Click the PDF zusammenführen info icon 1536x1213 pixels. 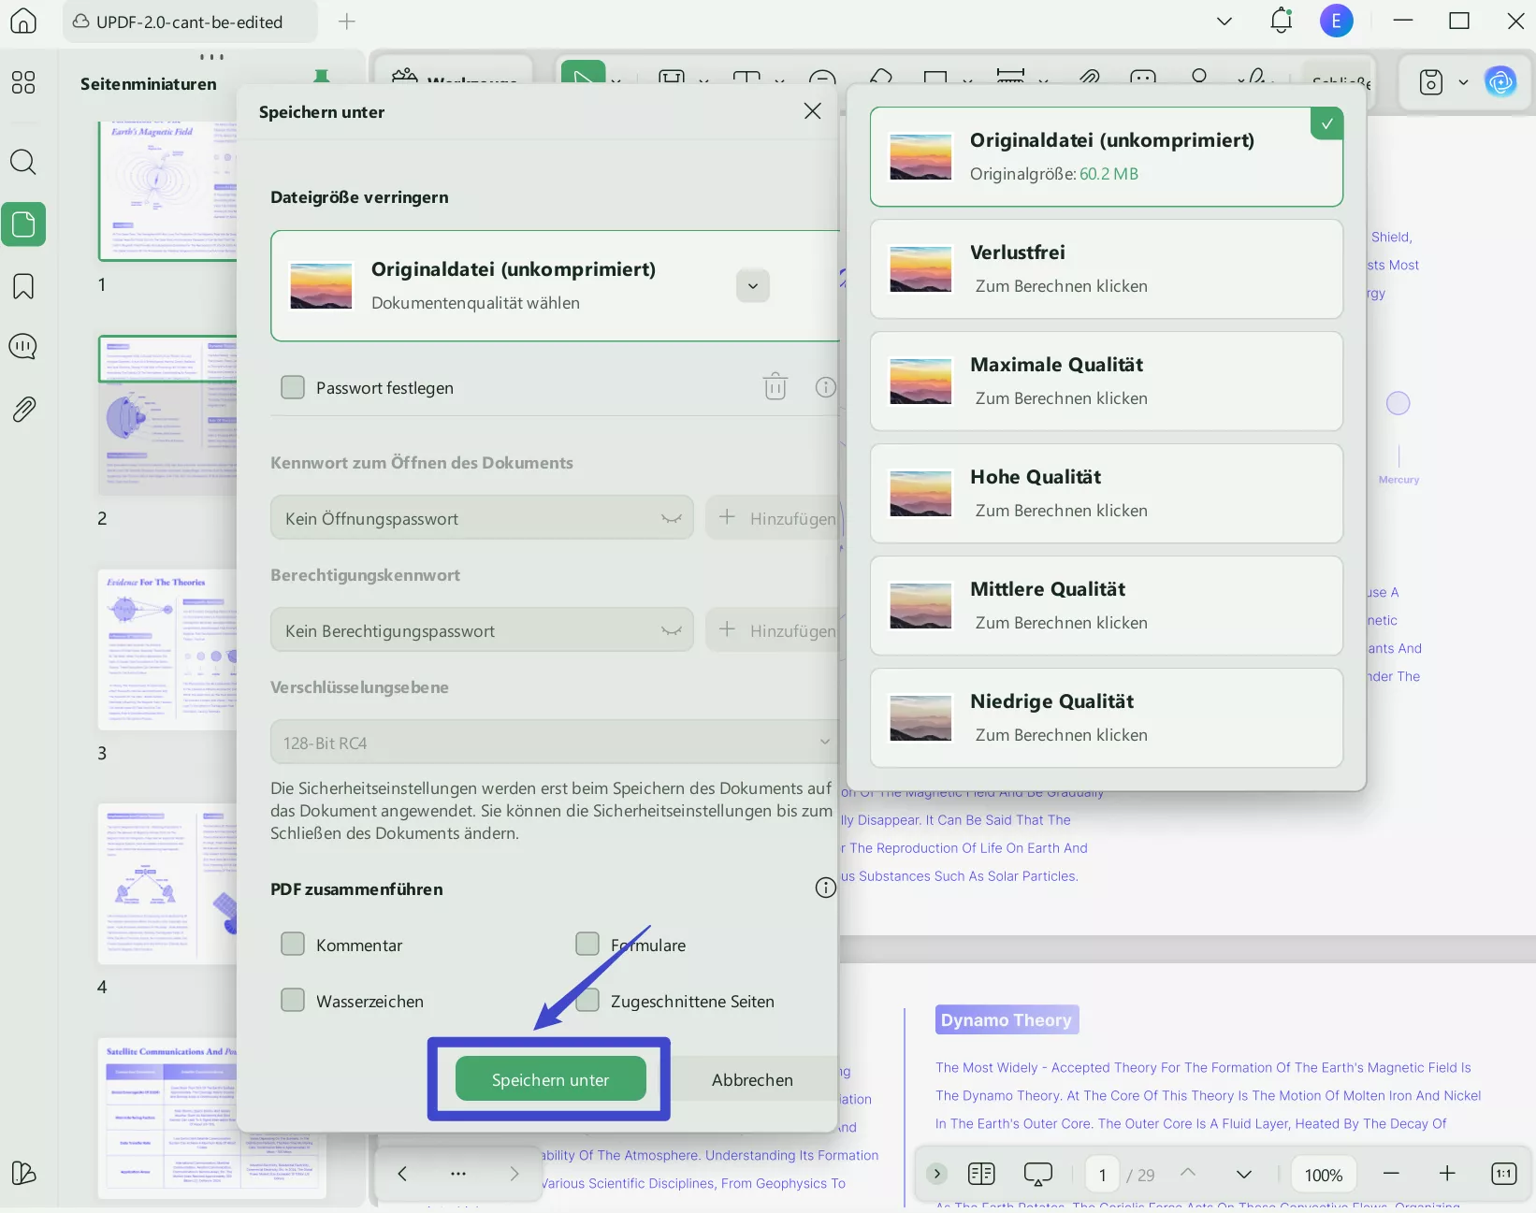825,888
